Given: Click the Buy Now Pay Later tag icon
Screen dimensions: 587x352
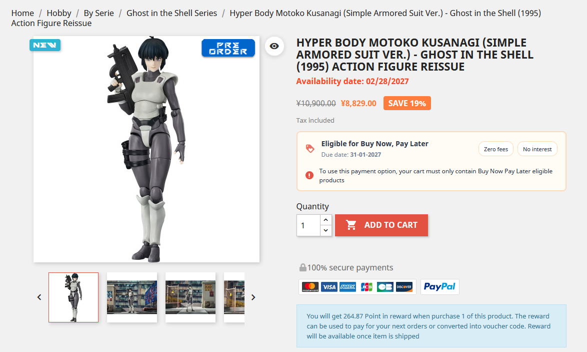Looking at the screenshot, I should point(310,148).
